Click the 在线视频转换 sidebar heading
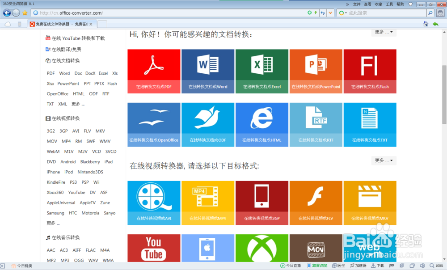This screenshot has width=447, height=270. coord(63,118)
